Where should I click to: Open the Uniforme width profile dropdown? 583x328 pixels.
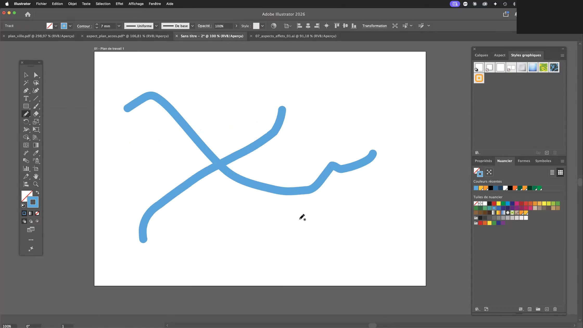[x=156, y=26]
